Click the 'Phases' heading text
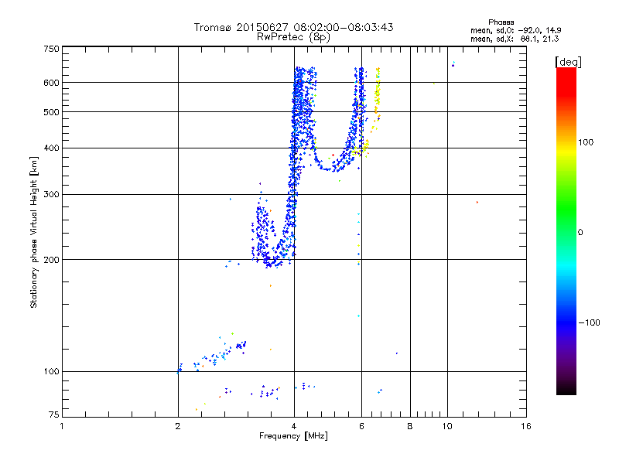 tap(501, 22)
